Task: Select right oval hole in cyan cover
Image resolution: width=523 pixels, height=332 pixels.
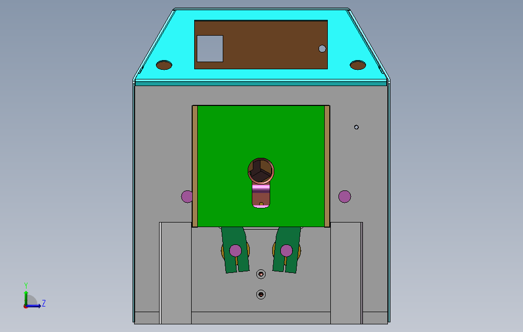Action: (358, 65)
